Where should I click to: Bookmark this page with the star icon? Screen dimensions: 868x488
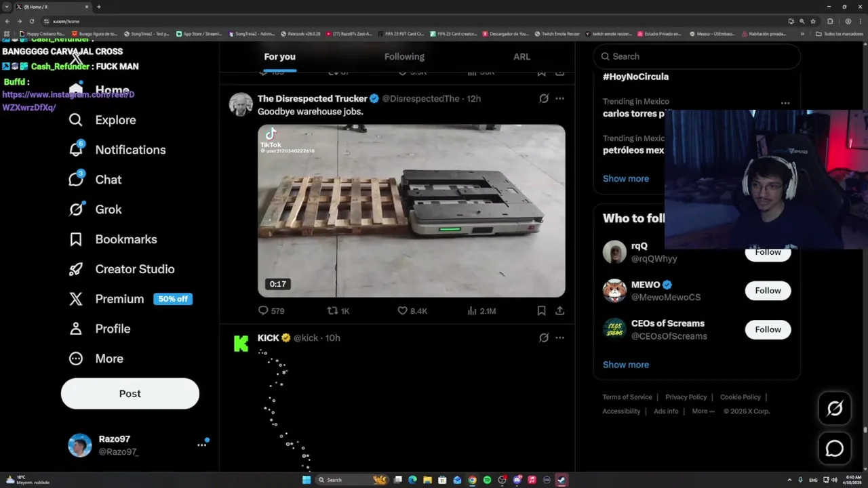[813, 21]
